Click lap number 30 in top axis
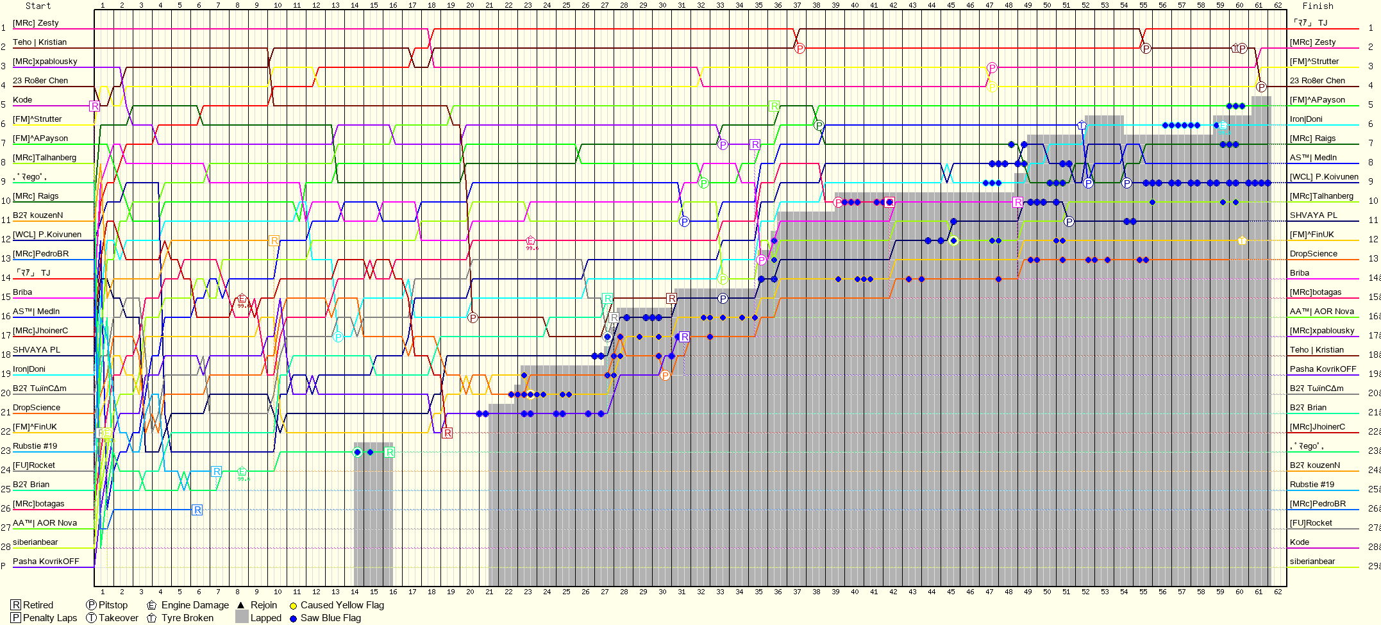This screenshot has width=1381, height=625. point(662,5)
